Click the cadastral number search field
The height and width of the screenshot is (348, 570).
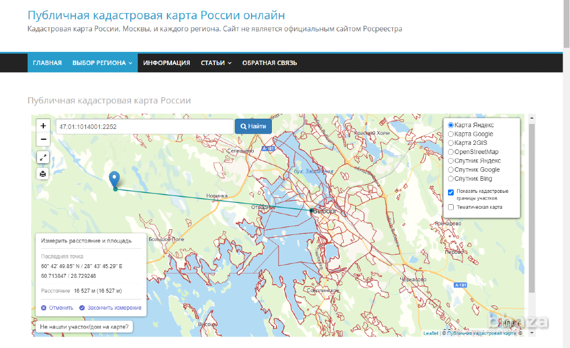pos(144,126)
